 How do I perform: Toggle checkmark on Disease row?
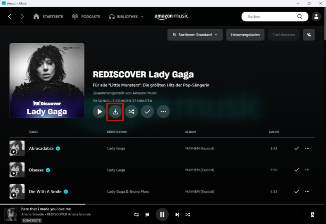click(297, 170)
